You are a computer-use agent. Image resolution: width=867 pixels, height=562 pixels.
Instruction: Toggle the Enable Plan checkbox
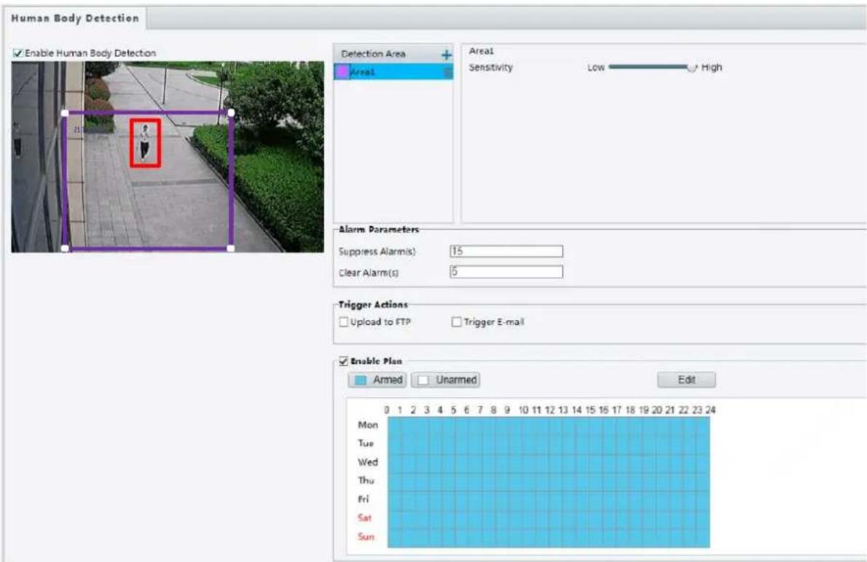[343, 361]
